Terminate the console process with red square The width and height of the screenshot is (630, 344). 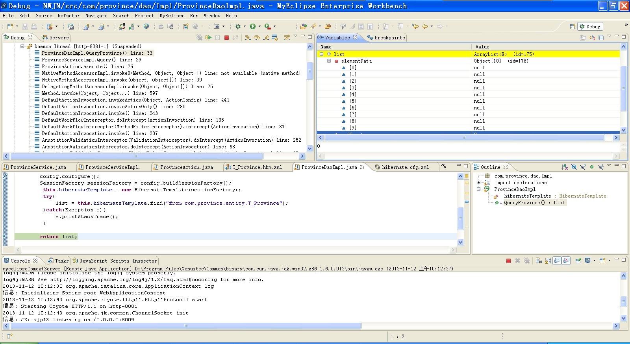tap(508, 261)
